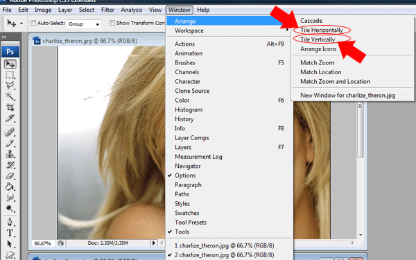
Task: Click the vertical scrollbar down arrow
Action: 361,235
